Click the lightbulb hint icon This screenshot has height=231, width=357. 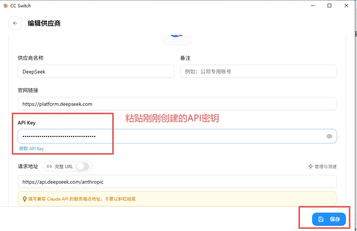(25, 199)
